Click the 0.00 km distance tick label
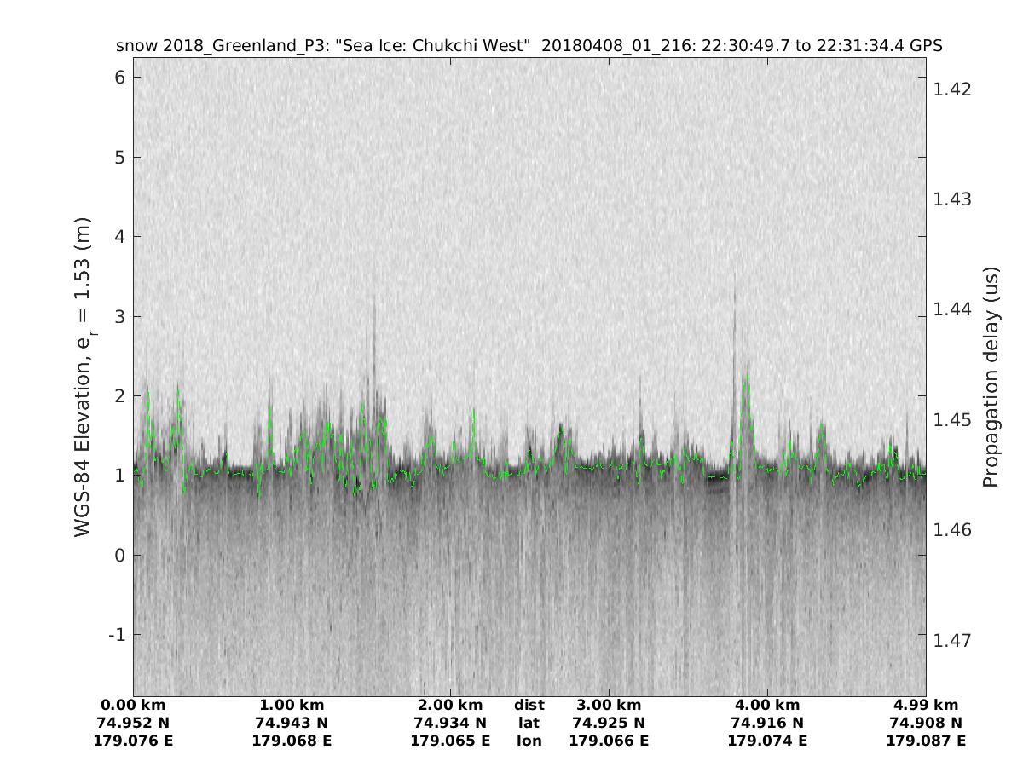This screenshot has width=1023, height=767. coord(134,706)
